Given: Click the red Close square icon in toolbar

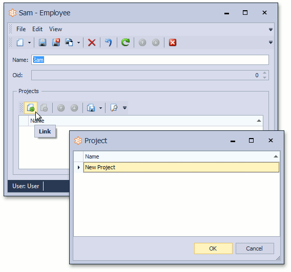Looking at the screenshot, I should pyautogui.click(x=173, y=42).
